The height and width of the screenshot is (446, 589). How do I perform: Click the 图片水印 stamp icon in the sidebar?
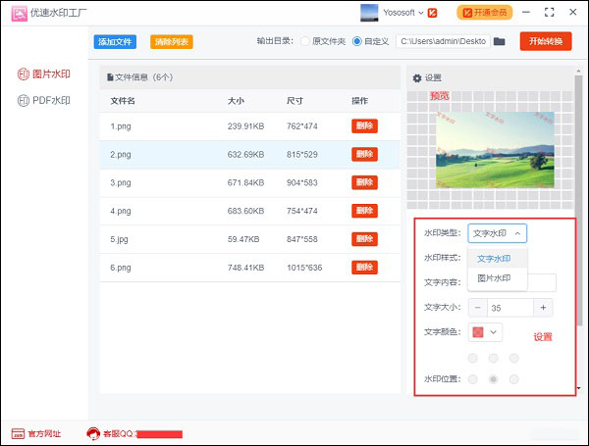click(x=24, y=74)
